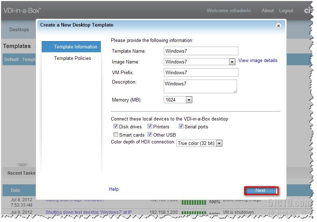Click View image details link
317x222 pixels.
(x=258, y=60)
